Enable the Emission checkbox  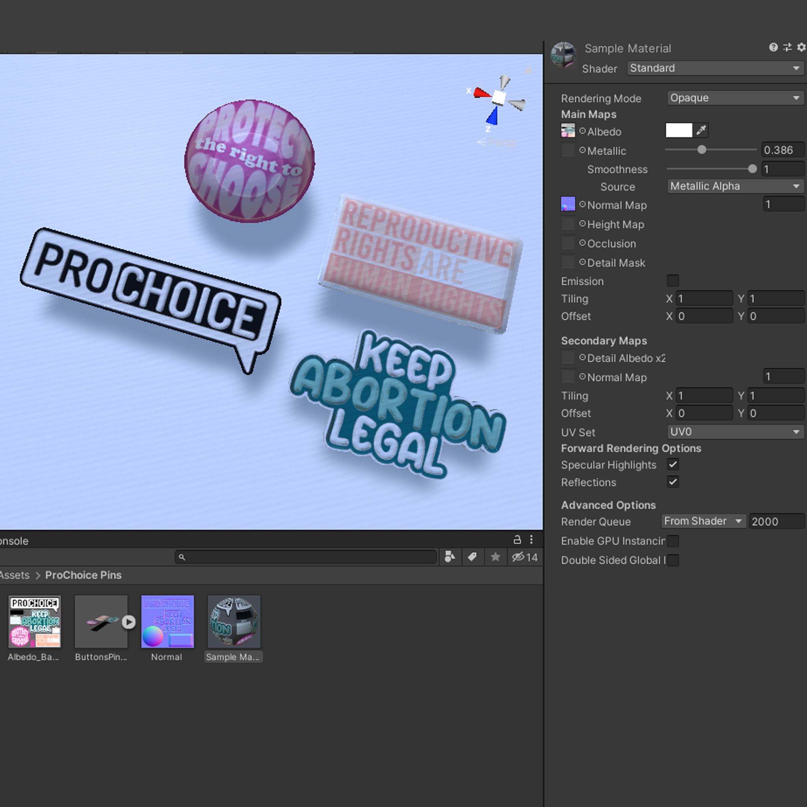[673, 281]
